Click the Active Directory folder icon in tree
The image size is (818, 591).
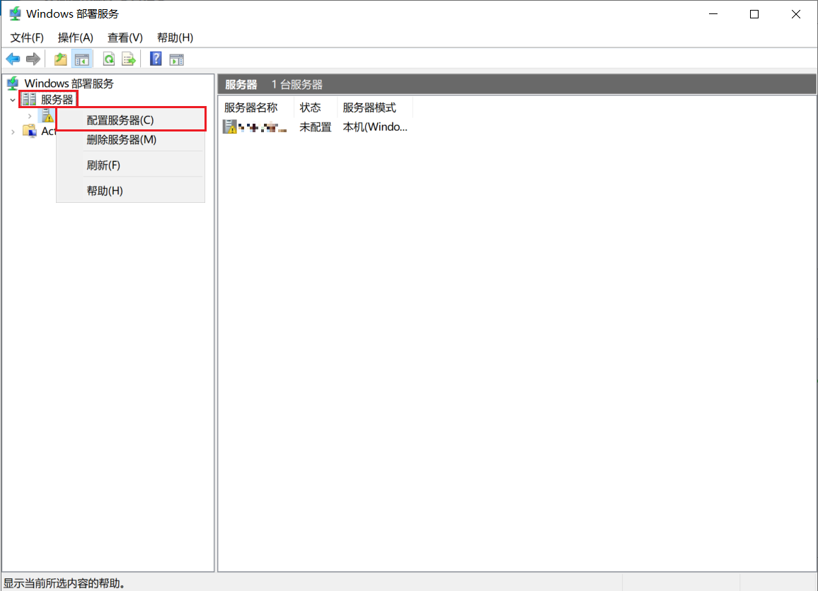pos(30,131)
